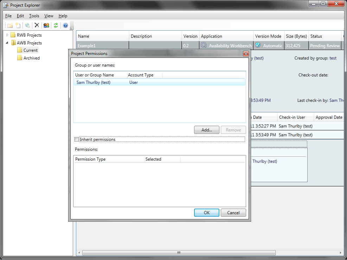
Task: Click the horizontal scrollbar thumb at bottom
Action: pos(179,253)
